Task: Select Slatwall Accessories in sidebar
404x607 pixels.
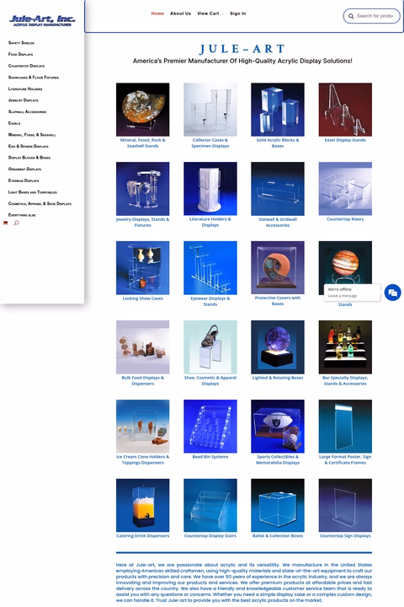Action: tap(27, 112)
